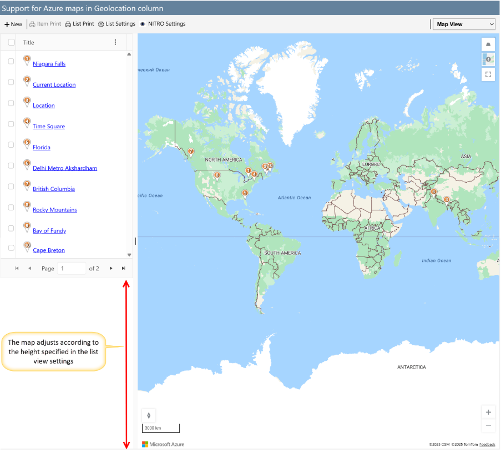Open the map style picker
The height and width of the screenshot is (453, 501).
click(x=488, y=59)
